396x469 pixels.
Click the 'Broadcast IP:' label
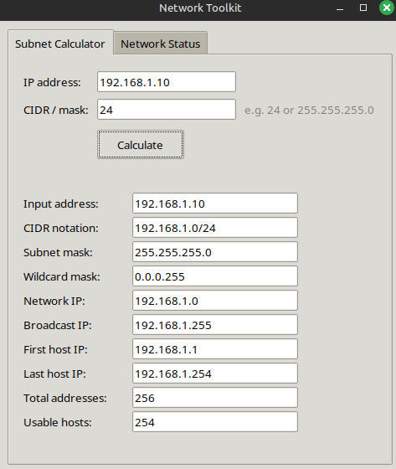click(58, 325)
